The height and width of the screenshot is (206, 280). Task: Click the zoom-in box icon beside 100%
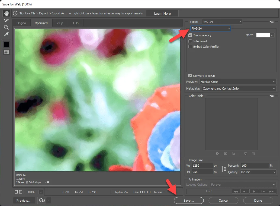(x=21, y=192)
